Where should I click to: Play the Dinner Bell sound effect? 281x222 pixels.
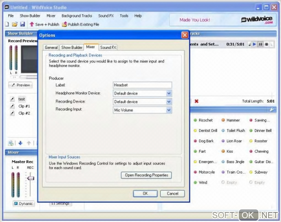pyautogui.click(x=261, y=131)
